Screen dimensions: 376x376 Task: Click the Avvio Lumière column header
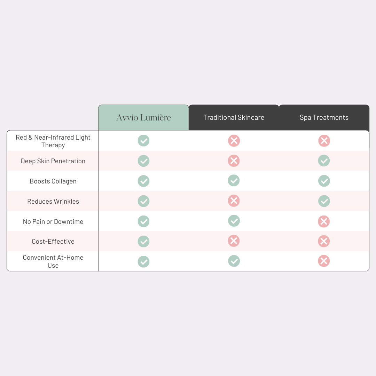(143, 118)
